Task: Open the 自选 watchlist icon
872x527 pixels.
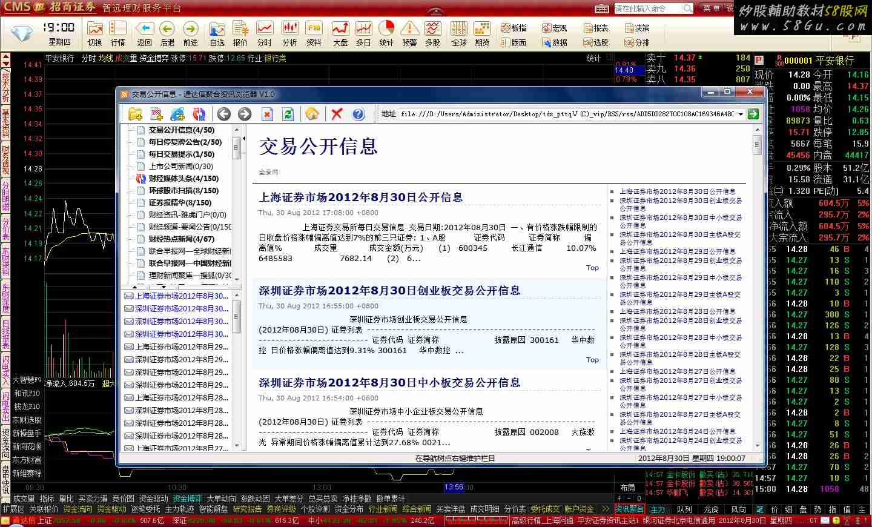Action: pyautogui.click(x=217, y=34)
